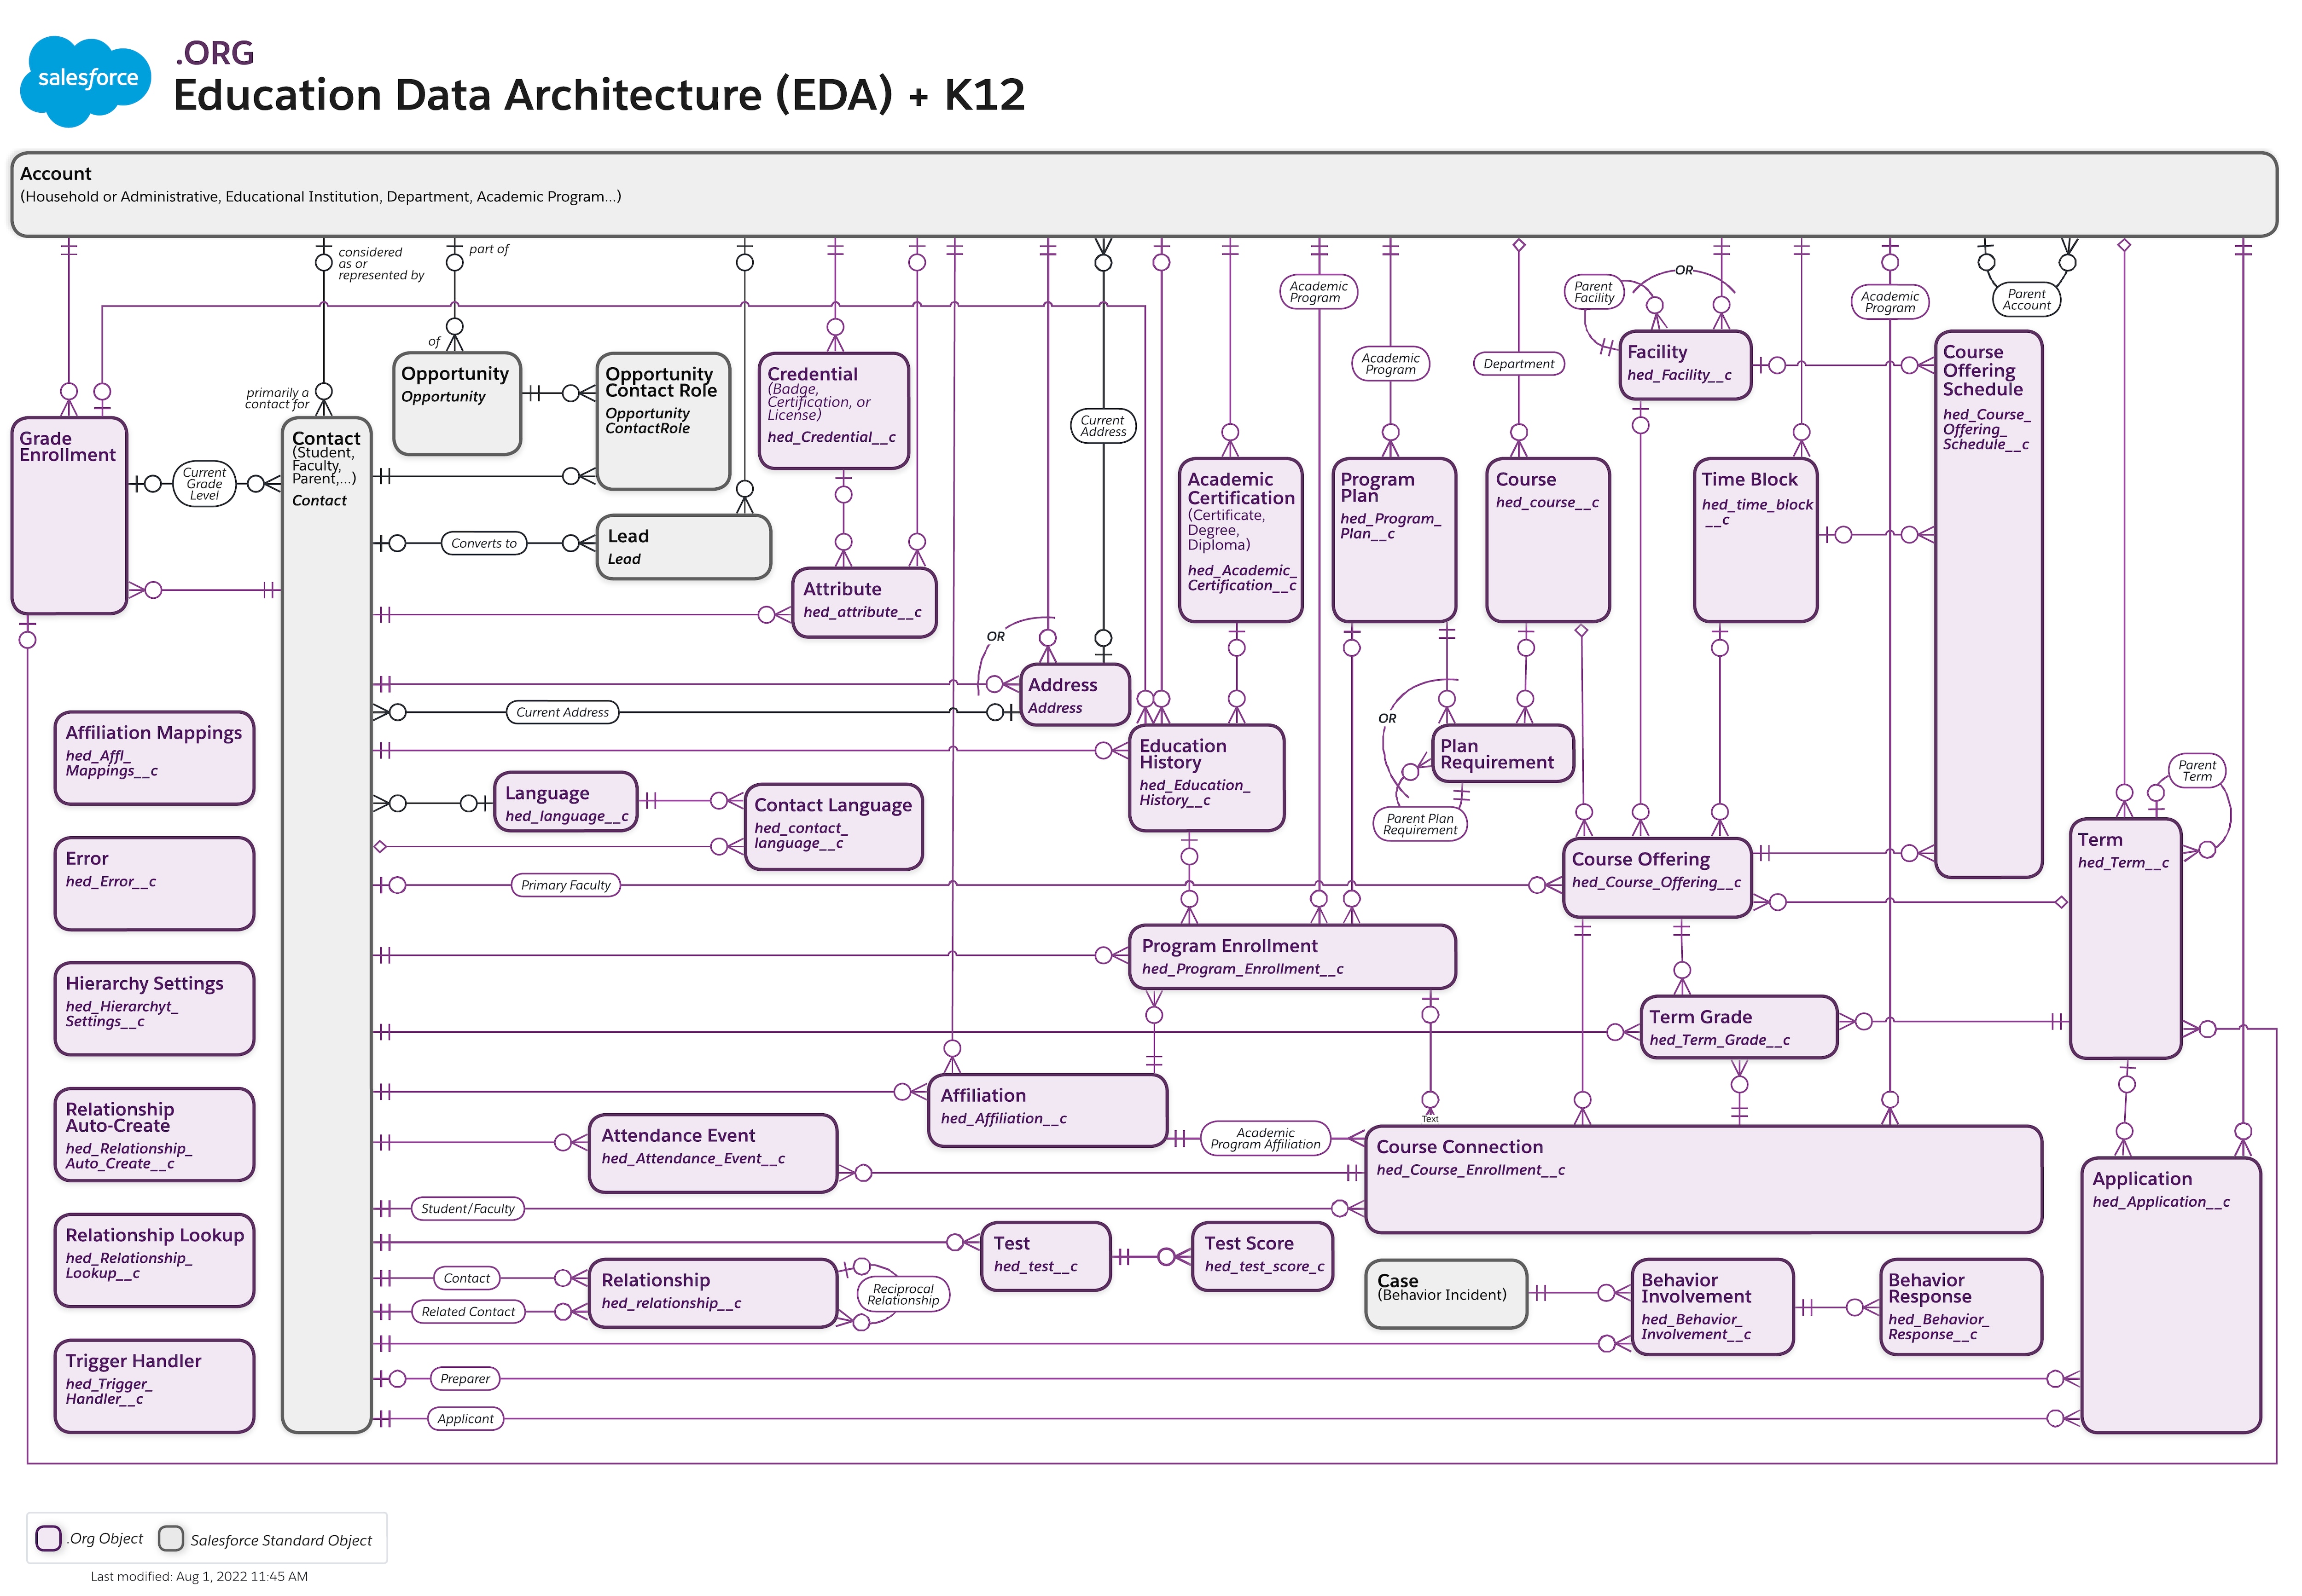2302x1596 pixels.
Task: Click the .Org Object legend swatch
Action: 48,1538
